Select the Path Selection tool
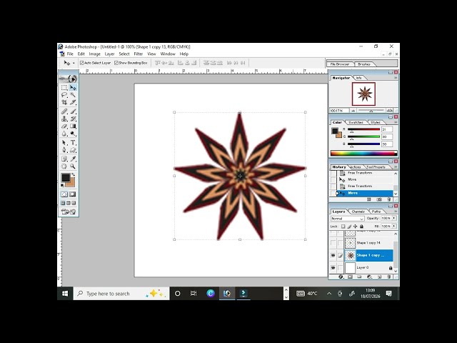457x343 pixels. pyautogui.click(x=64, y=143)
